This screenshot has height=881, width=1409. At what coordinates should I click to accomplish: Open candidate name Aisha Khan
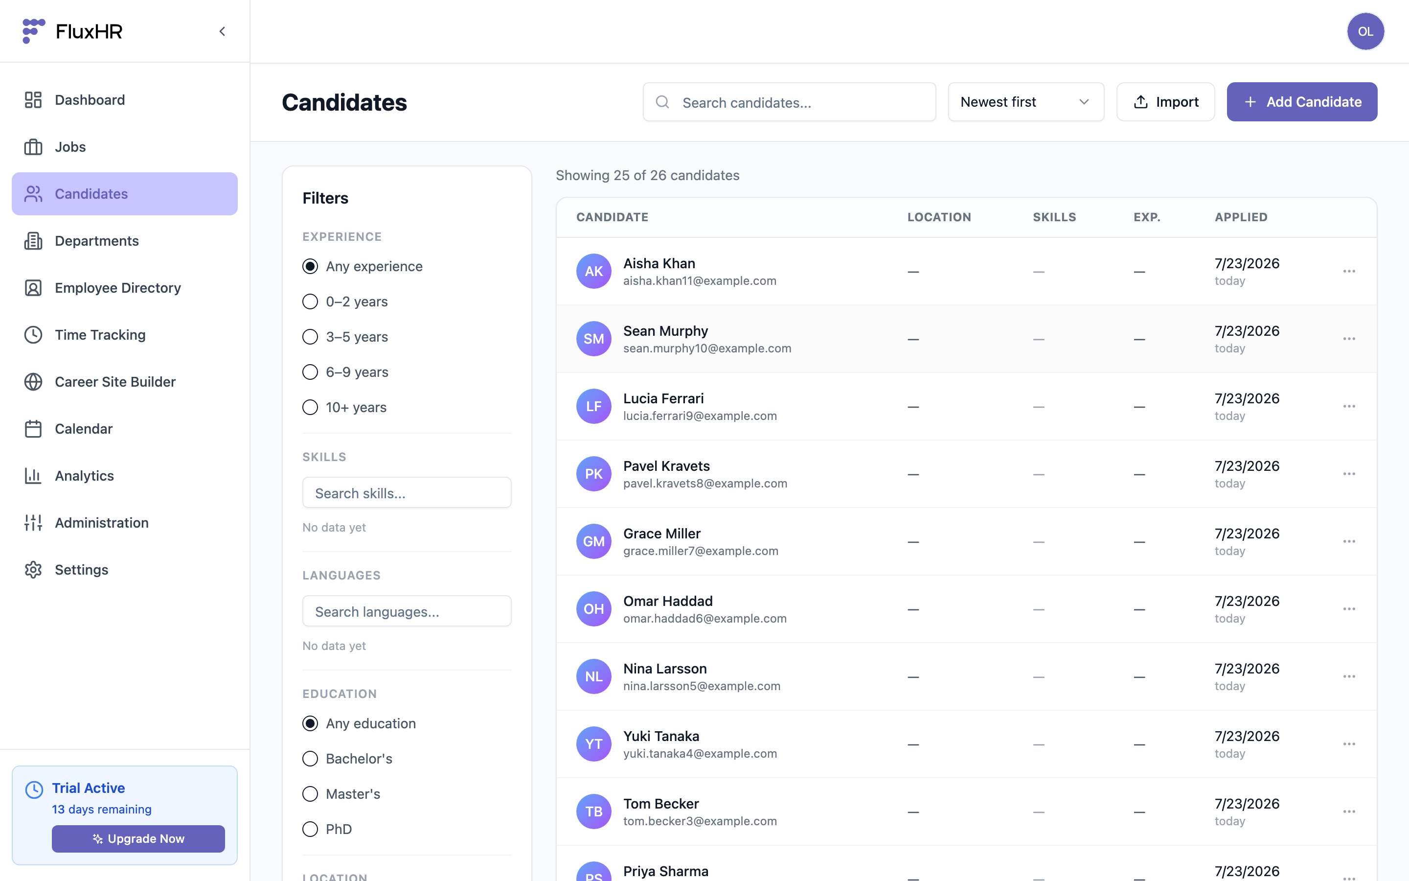[659, 263]
